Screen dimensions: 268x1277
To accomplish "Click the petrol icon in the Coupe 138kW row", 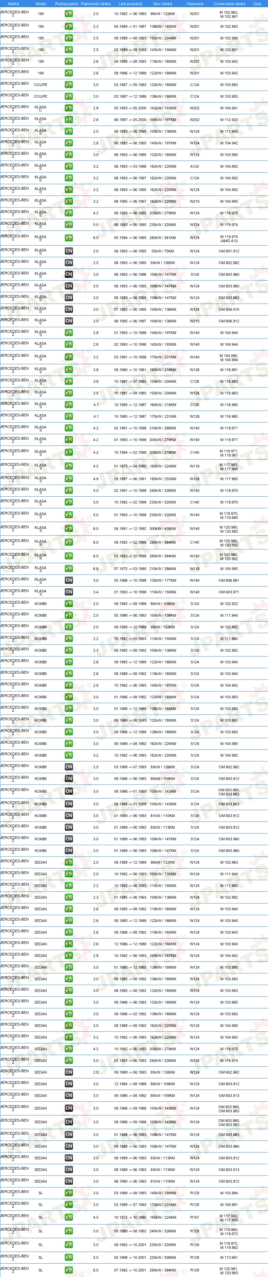I will (x=68, y=97).
